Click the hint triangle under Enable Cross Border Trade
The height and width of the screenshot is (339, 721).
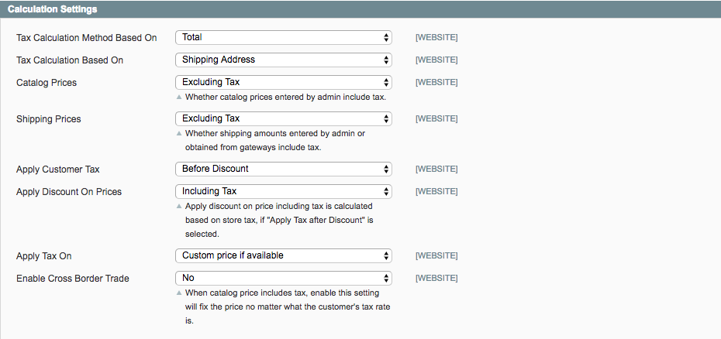tap(179, 293)
